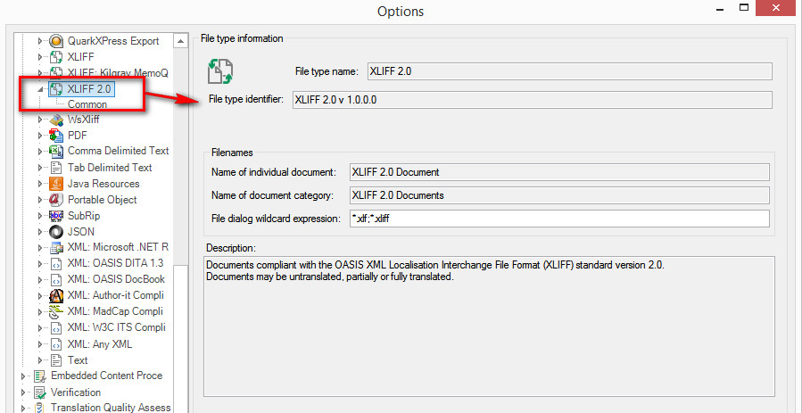Screen dimensions: 802x413
Task: Click the QuarkXPress Export file type icon
Action: 55,41
